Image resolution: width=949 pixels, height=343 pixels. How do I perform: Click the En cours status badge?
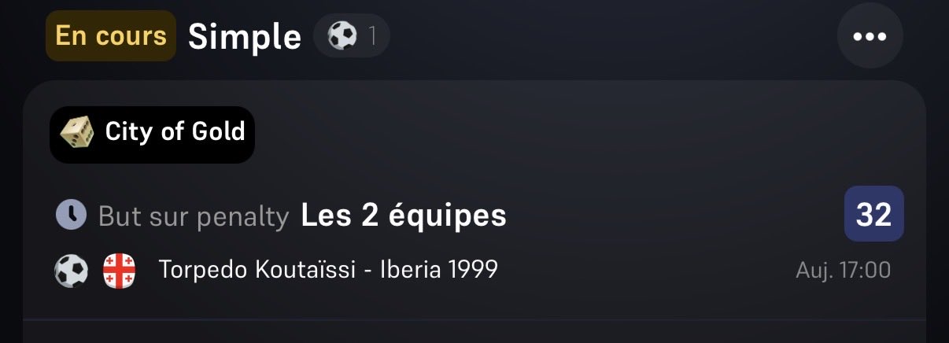point(110,36)
